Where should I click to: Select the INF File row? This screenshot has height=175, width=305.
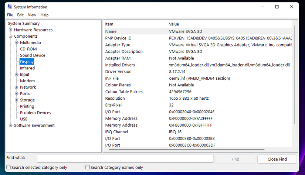198,78
